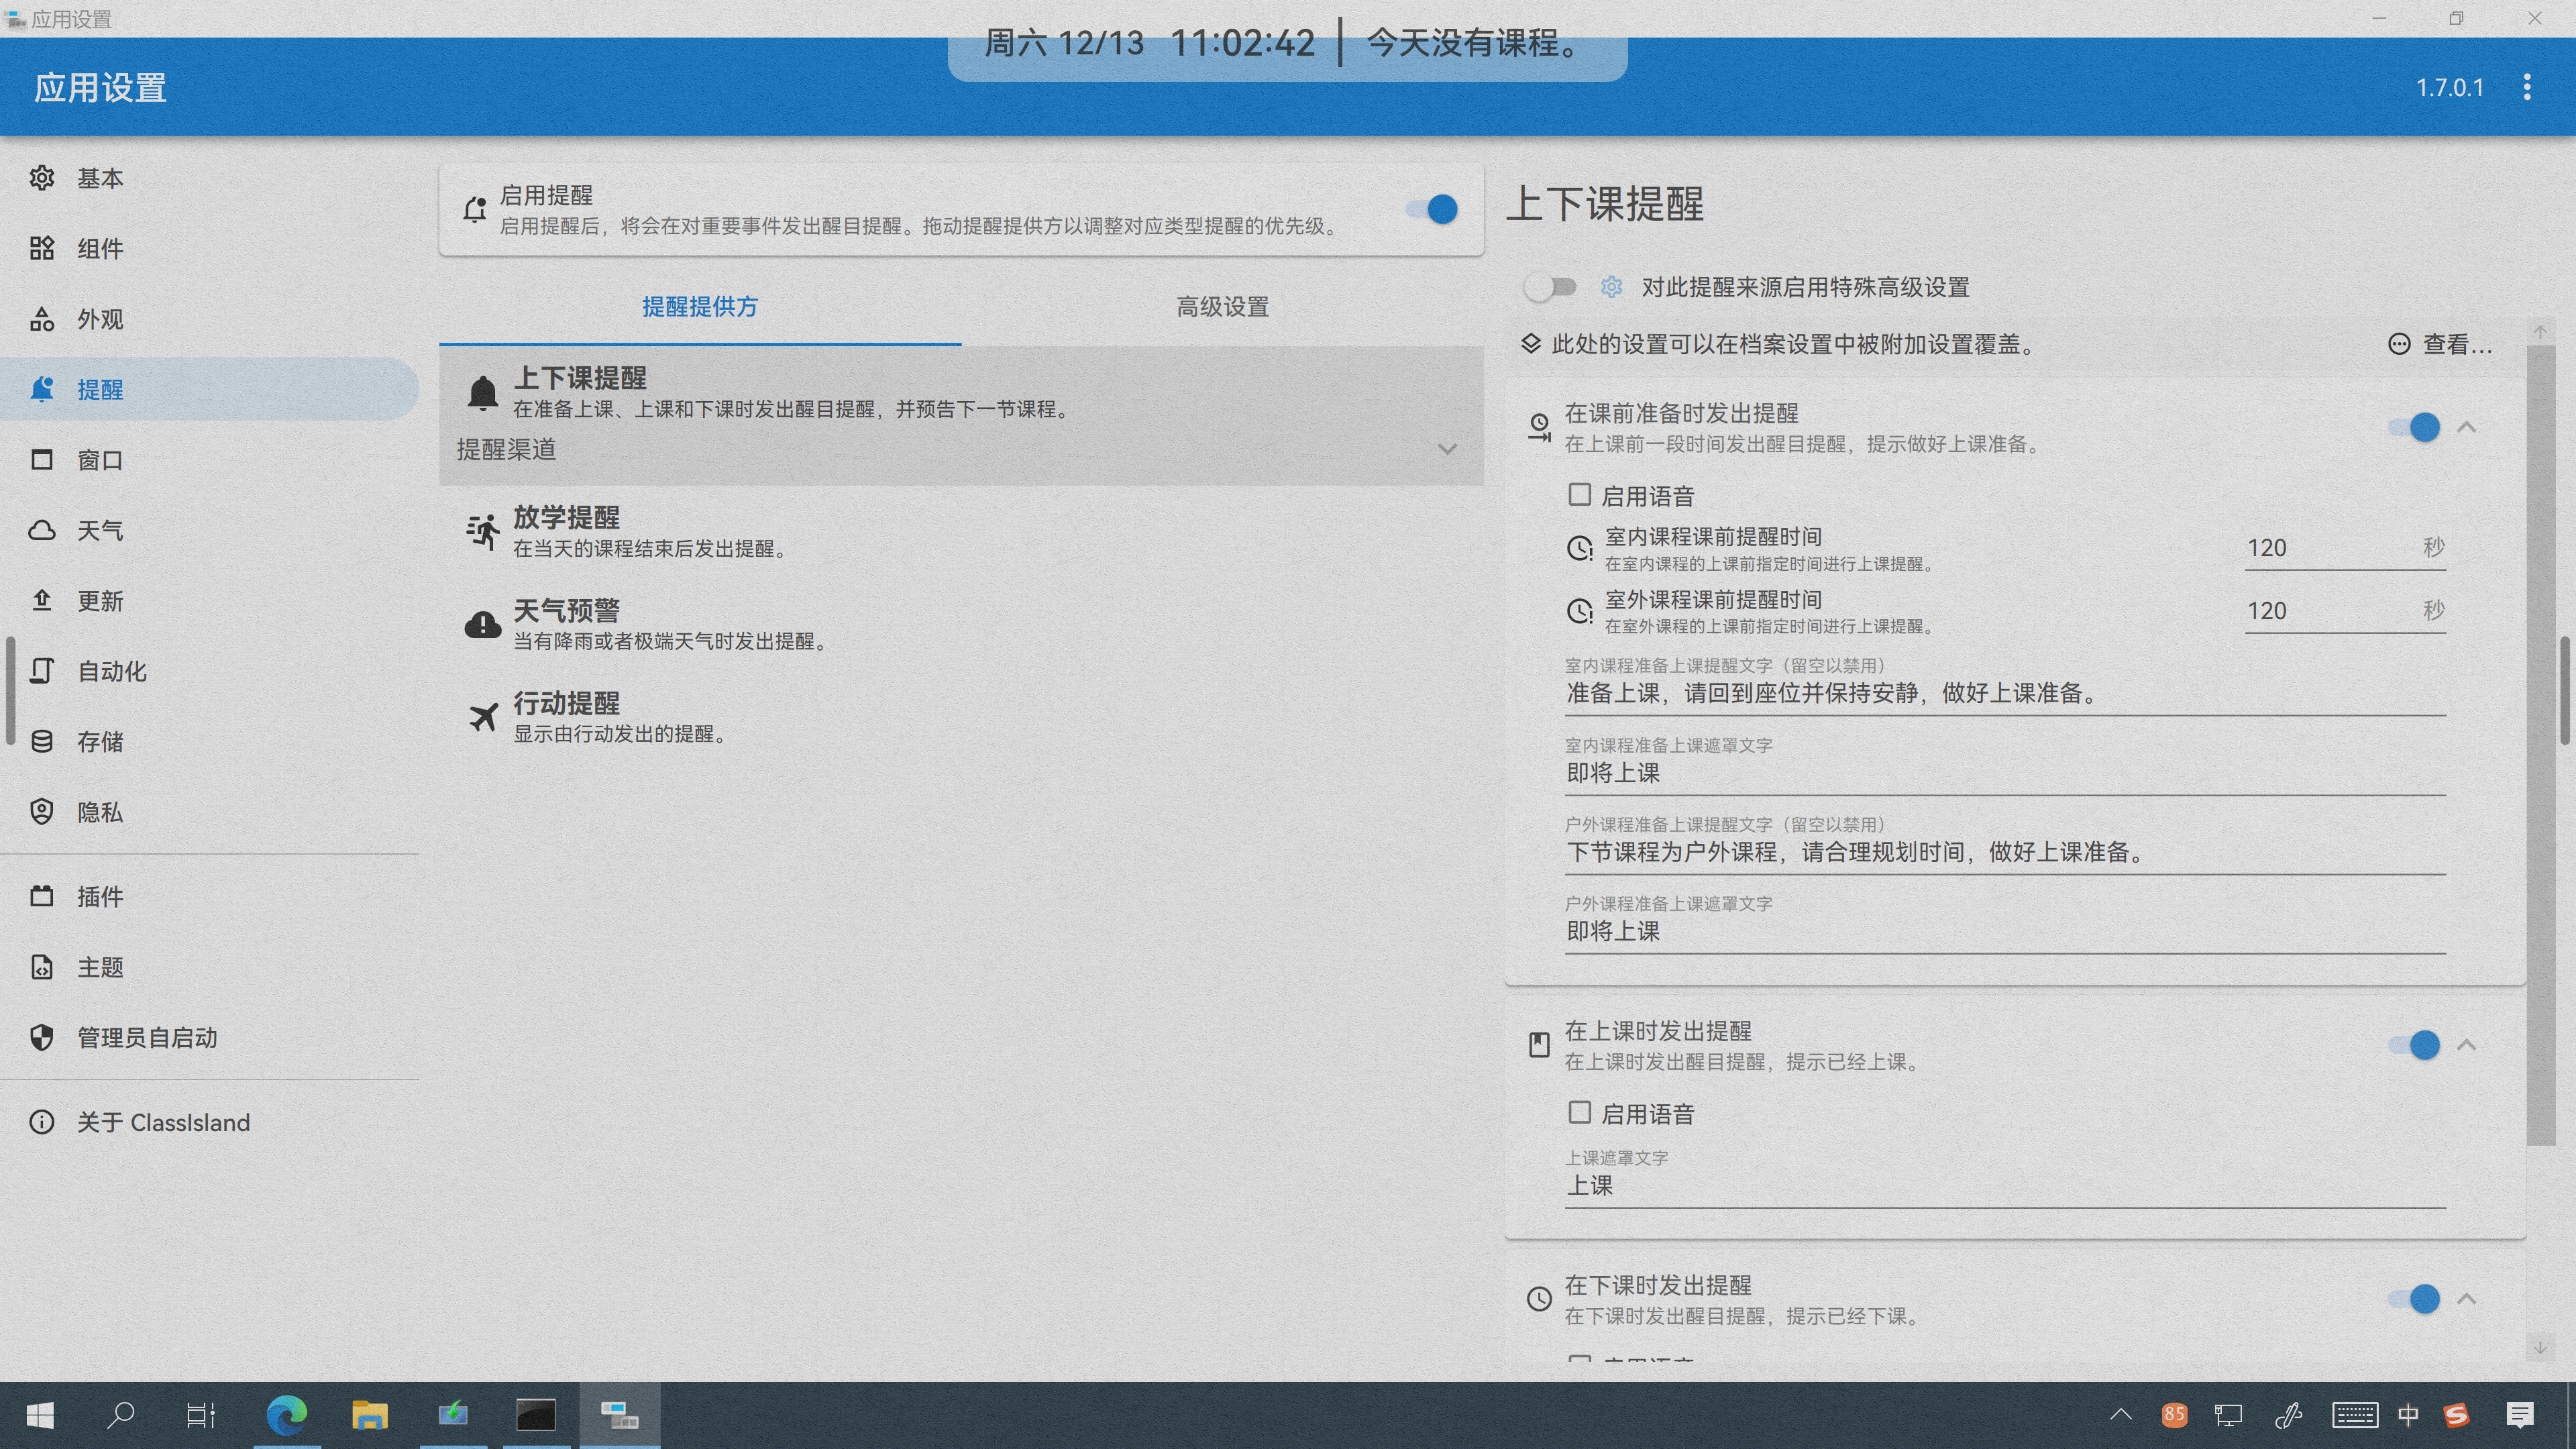The image size is (2576, 1449).
Task: Click the 查看... button
Action: pyautogui.click(x=2440, y=344)
